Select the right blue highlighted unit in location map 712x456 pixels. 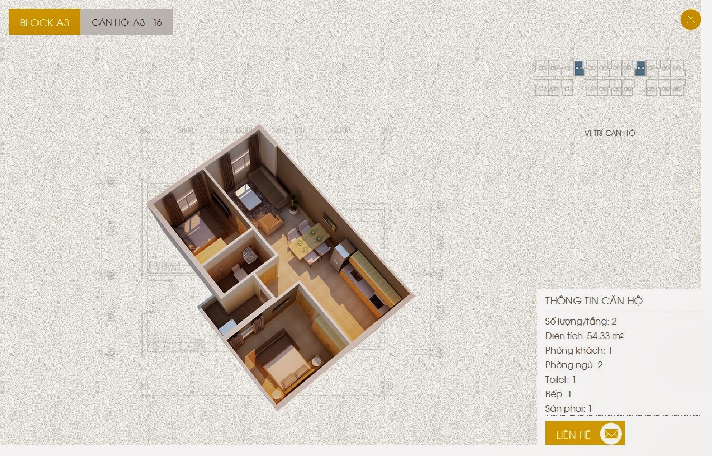641,68
